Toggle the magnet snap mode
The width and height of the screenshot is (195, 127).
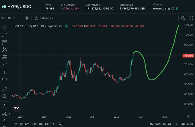point(5,106)
